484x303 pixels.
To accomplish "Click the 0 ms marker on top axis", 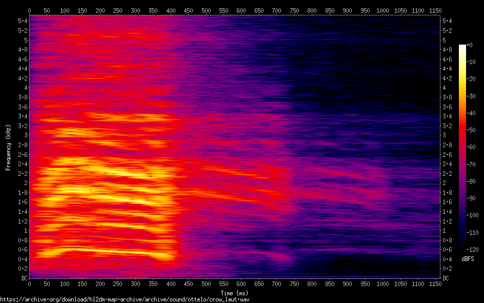I will click(x=29, y=10).
